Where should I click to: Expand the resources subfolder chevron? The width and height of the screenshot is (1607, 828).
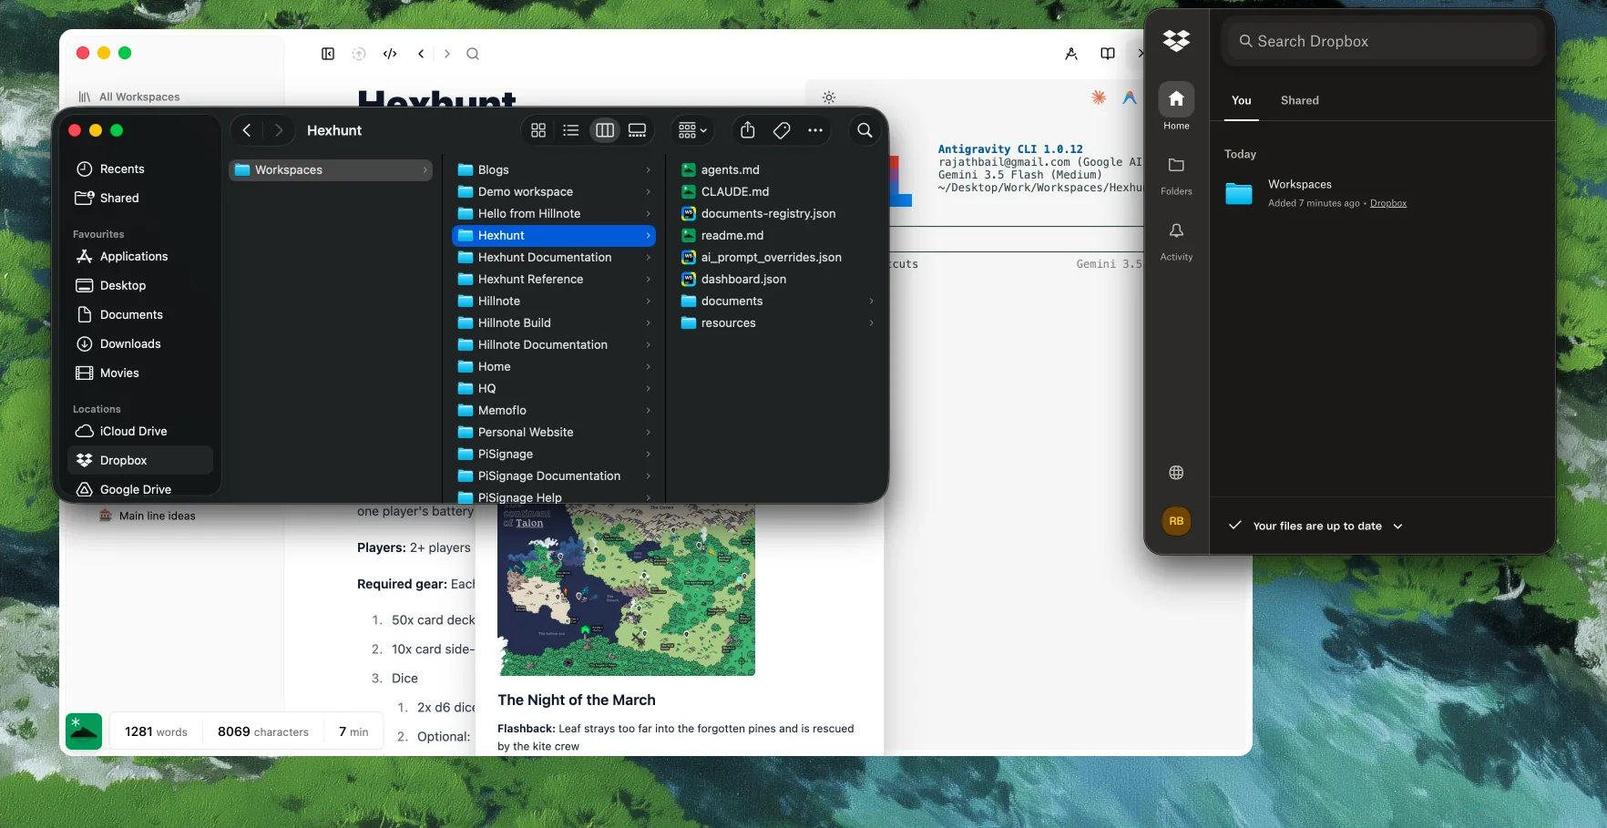[x=871, y=322]
